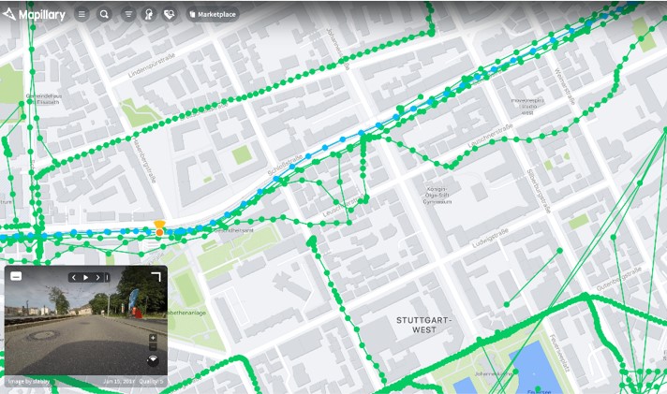Click the heart verification icon
The width and height of the screenshot is (667, 394).
pos(169,15)
